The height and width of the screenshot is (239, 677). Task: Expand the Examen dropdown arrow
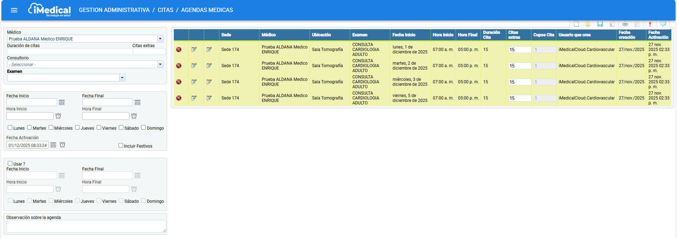(x=122, y=78)
